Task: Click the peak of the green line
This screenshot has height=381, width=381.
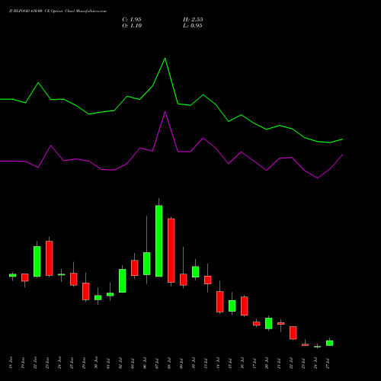Action: [x=165, y=59]
